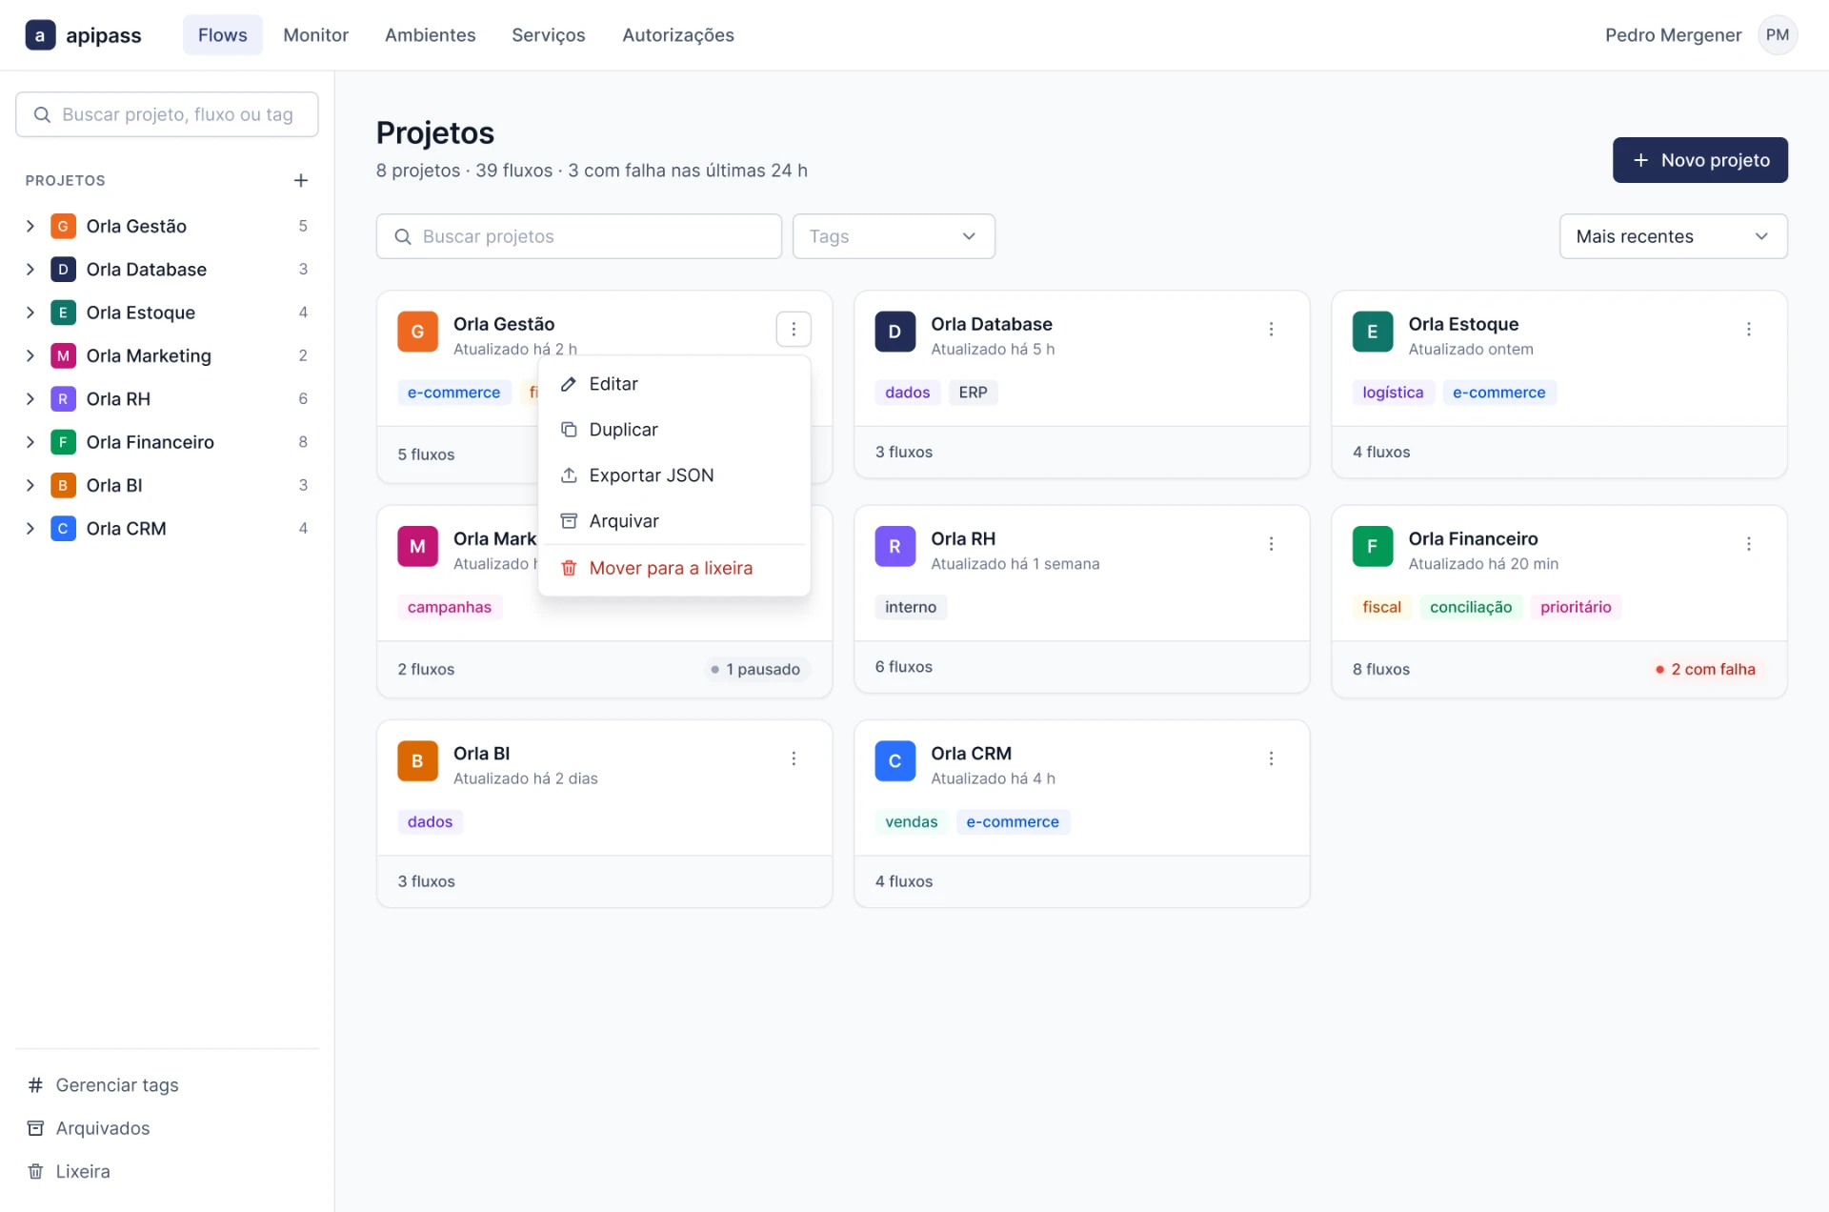
Task: Click the 2 com falha badge
Action: pyautogui.click(x=1705, y=670)
